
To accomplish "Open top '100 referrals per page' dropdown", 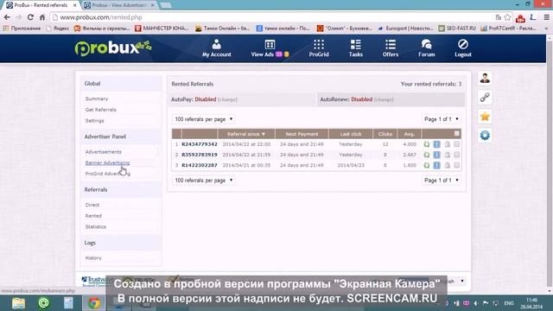I will 204,119.
